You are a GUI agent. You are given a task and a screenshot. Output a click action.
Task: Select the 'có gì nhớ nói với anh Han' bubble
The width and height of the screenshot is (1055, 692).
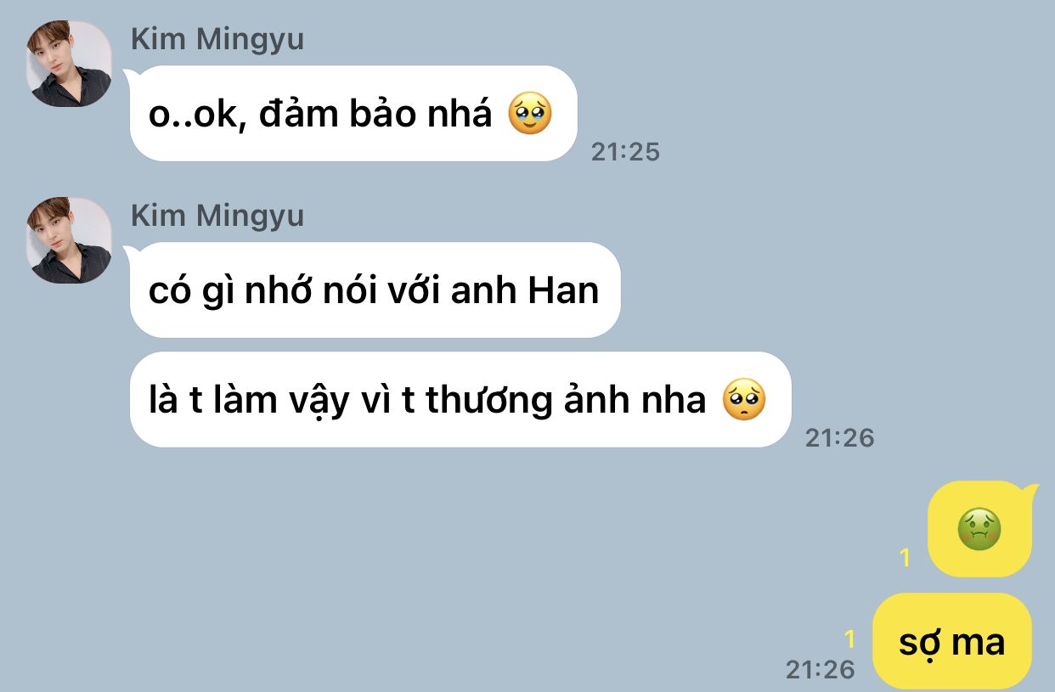coord(375,290)
